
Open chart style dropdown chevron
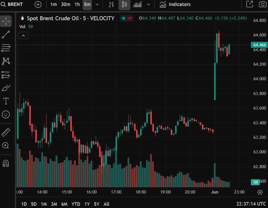click(149, 4)
